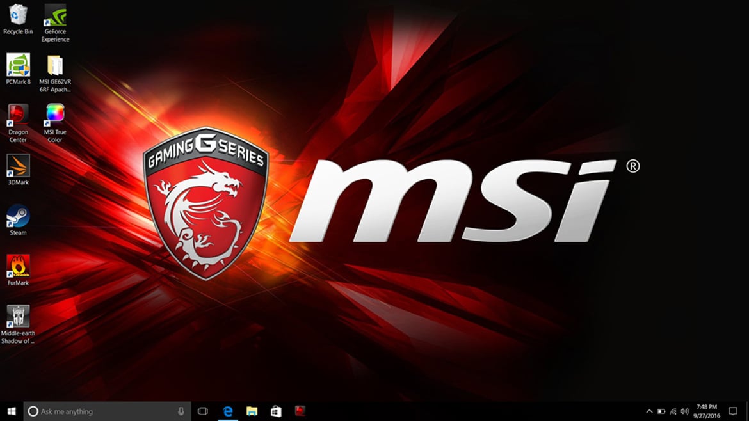This screenshot has width=749, height=421.
Task: Show hidden system tray icons
Action: [x=649, y=411]
